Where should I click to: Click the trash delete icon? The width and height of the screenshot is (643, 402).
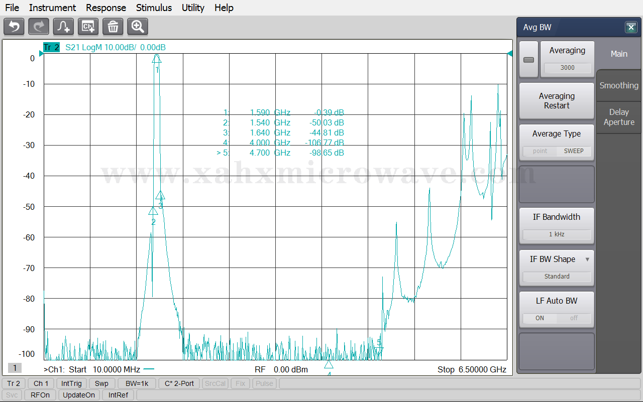point(113,27)
